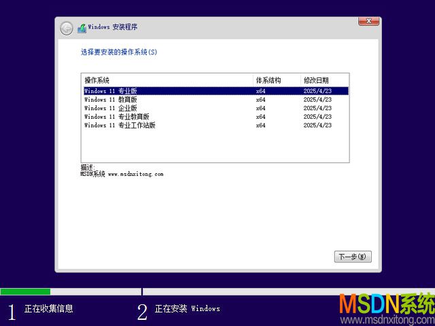This screenshot has width=435, height=326.
Task: Click 2025/4/23 date in 专业教育版 row
Action: tap(317, 117)
